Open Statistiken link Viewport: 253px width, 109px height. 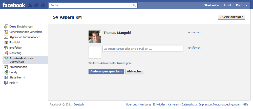click(16, 77)
